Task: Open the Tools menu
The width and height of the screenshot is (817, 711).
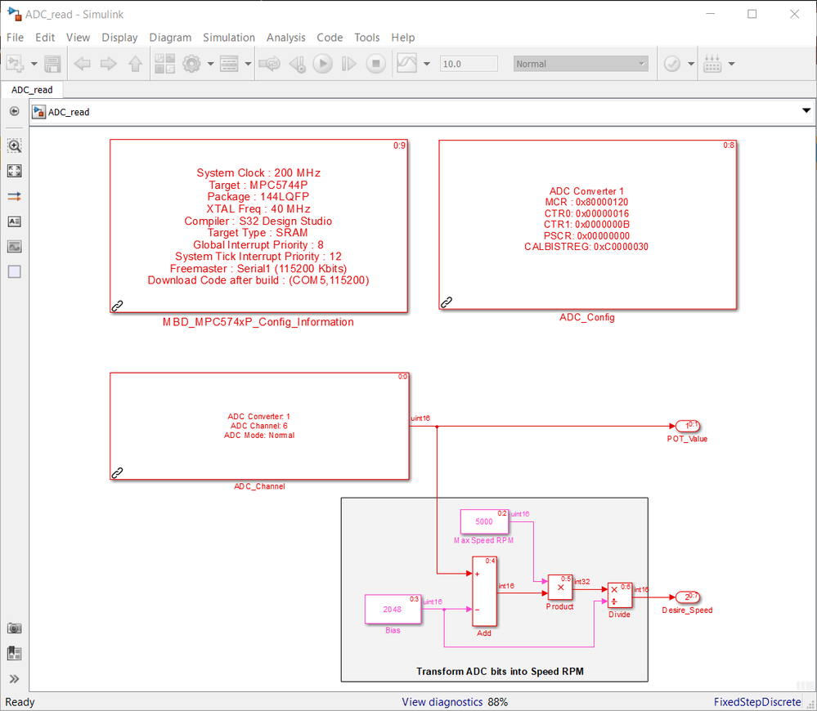Action: pos(367,38)
